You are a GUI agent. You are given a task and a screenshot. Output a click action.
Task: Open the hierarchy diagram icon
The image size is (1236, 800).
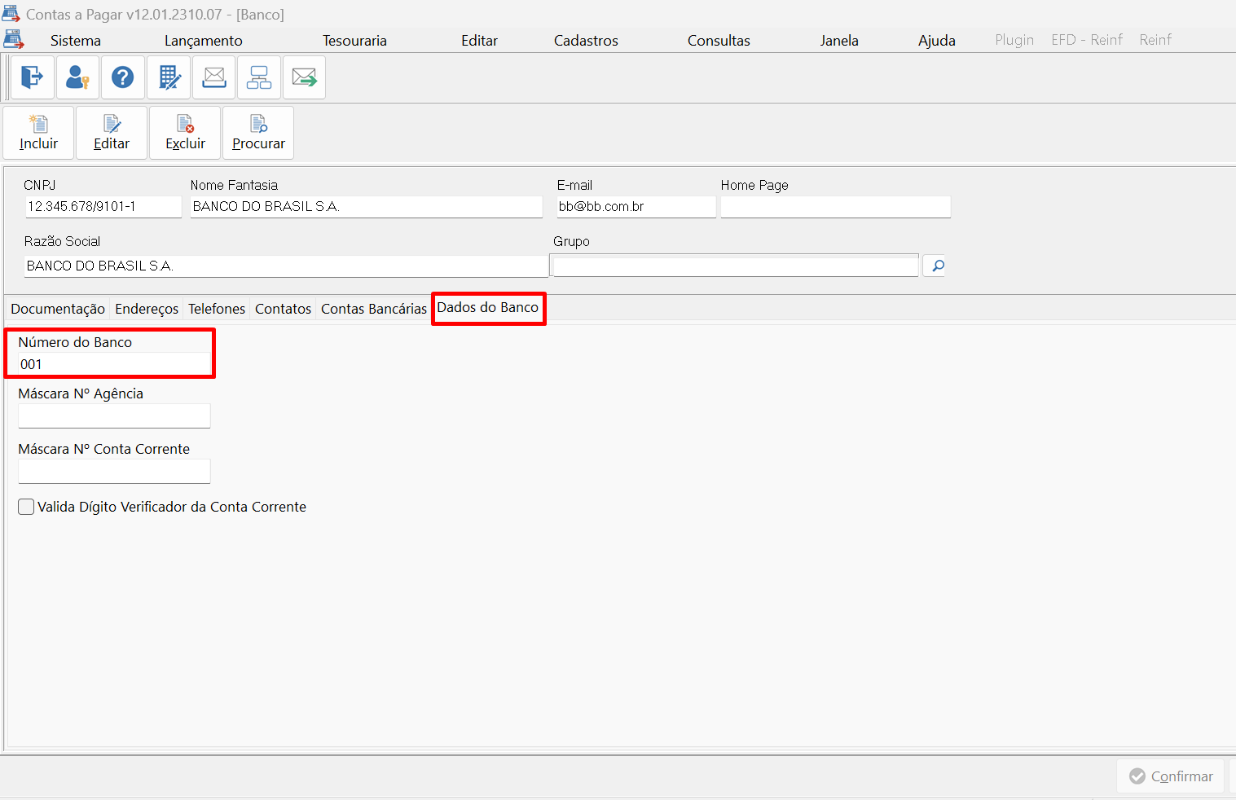(259, 77)
